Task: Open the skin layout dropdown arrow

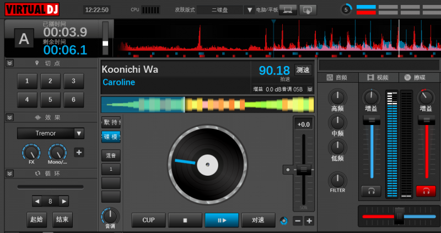Action: click(250, 10)
